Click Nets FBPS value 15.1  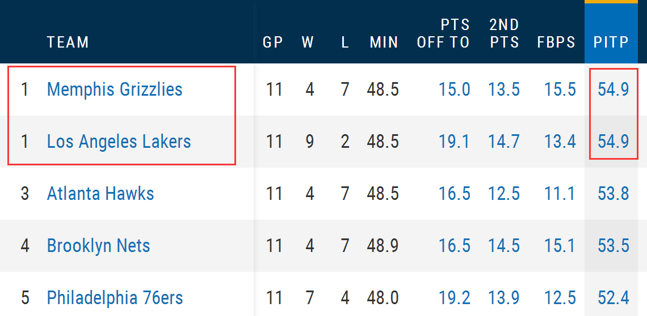[560, 246]
